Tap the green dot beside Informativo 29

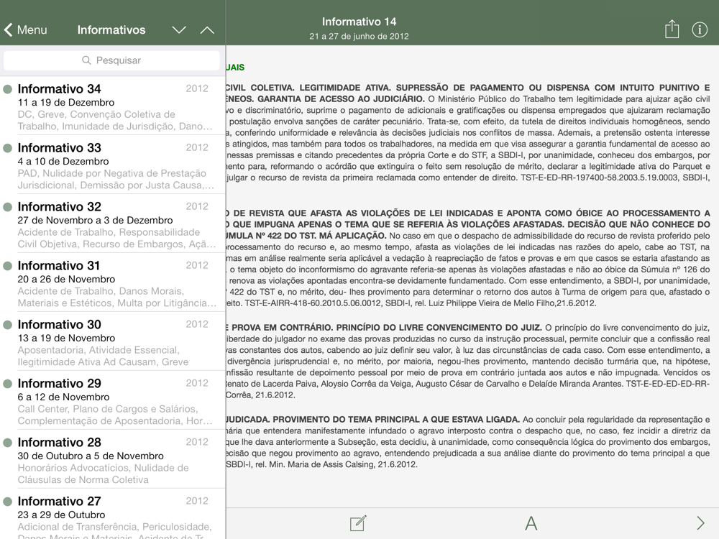point(7,384)
